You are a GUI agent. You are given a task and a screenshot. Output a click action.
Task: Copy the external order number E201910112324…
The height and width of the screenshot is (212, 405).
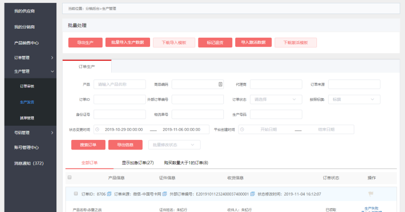(253, 194)
